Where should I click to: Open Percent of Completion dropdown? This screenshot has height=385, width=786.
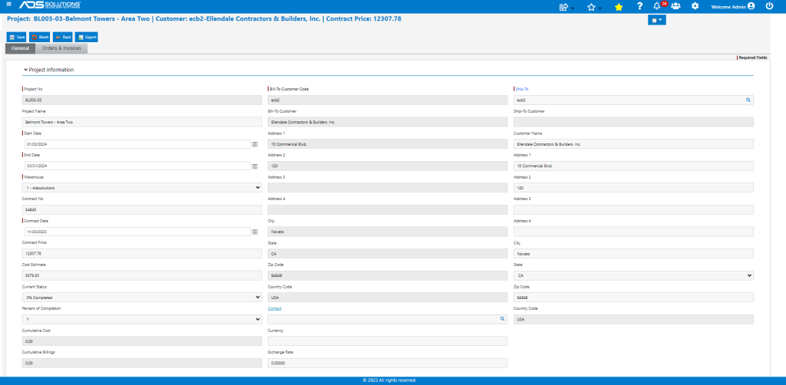pyautogui.click(x=142, y=319)
